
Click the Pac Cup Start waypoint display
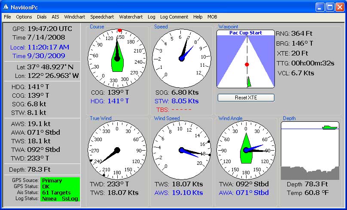[x=246, y=59]
